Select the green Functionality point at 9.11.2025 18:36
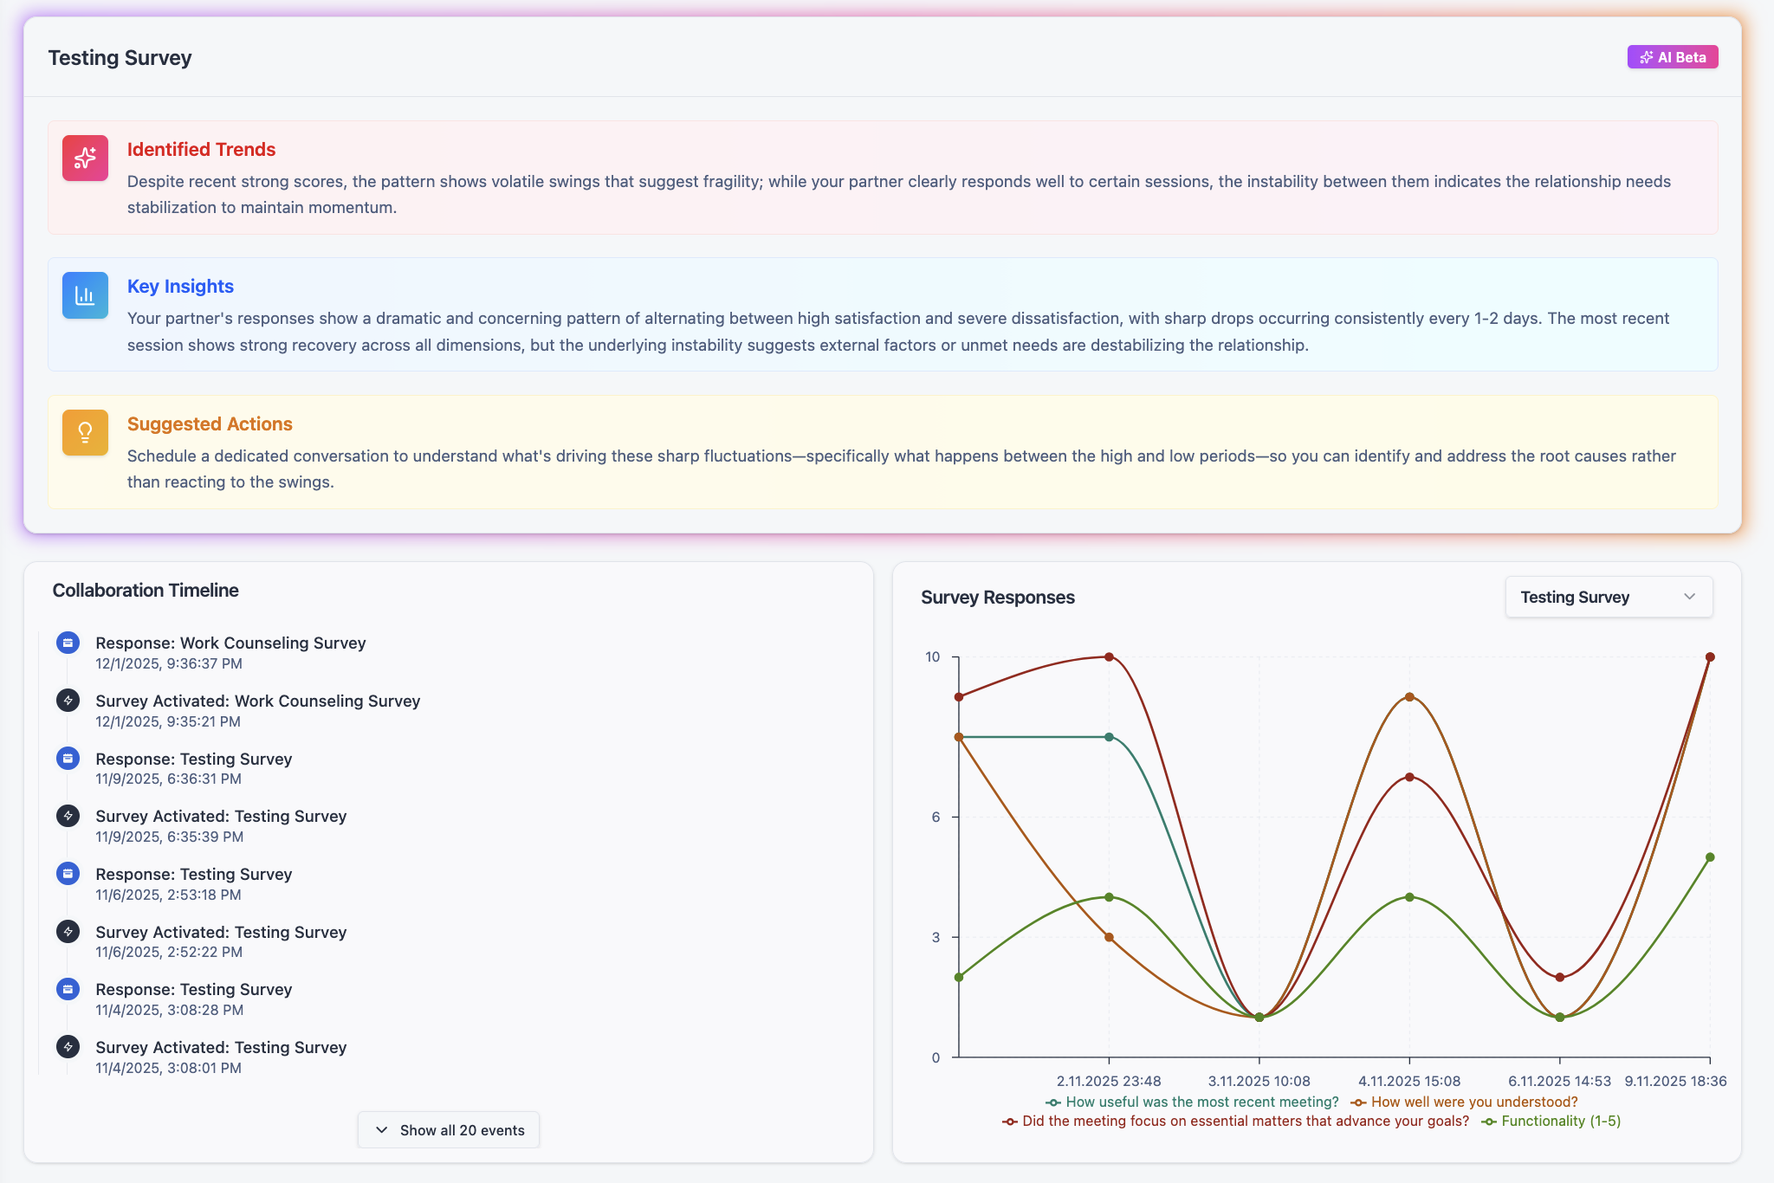Screen dimensions: 1774x1183 pyautogui.click(x=1710, y=857)
